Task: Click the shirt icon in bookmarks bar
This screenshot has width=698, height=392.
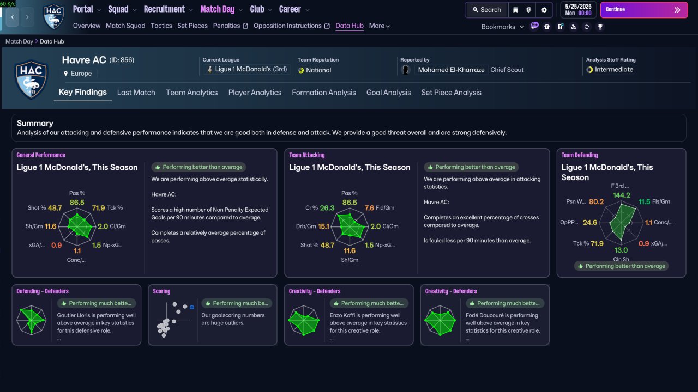Action: (x=547, y=27)
